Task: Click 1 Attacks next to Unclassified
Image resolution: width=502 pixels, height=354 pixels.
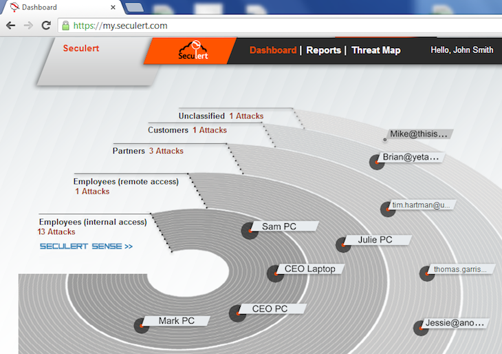Action: click(246, 116)
